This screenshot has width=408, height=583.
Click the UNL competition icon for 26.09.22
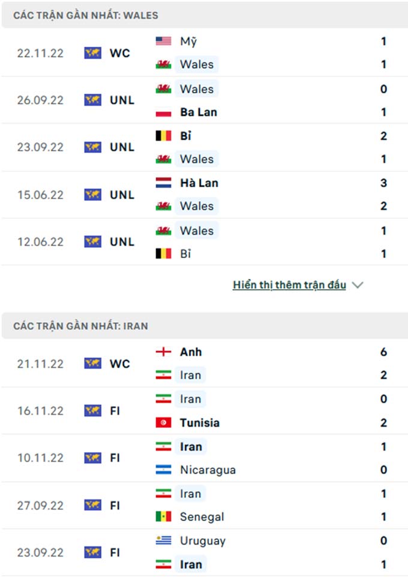[92, 100]
